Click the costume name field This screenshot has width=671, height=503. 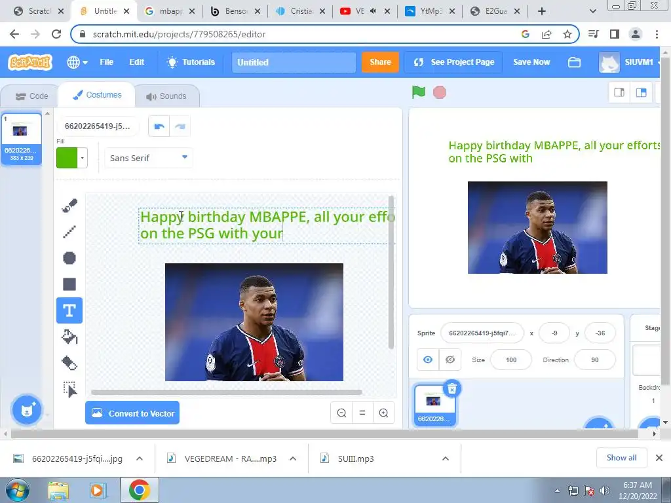(x=98, y=126)
